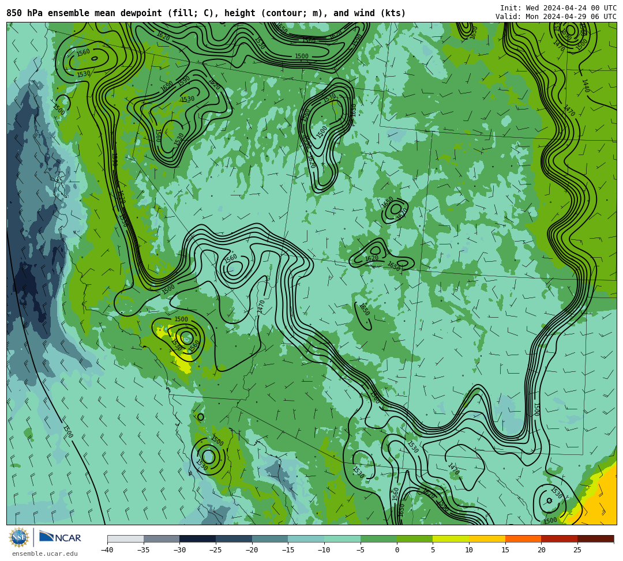Image resolution: width=623 pixels, height=561 pixels.
Task: Click the colorbar tick label '0'
Action: tap(397, 550)
